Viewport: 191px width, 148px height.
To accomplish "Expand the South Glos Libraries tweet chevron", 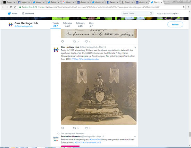I will pyautogui.click(x=135, y=137).
